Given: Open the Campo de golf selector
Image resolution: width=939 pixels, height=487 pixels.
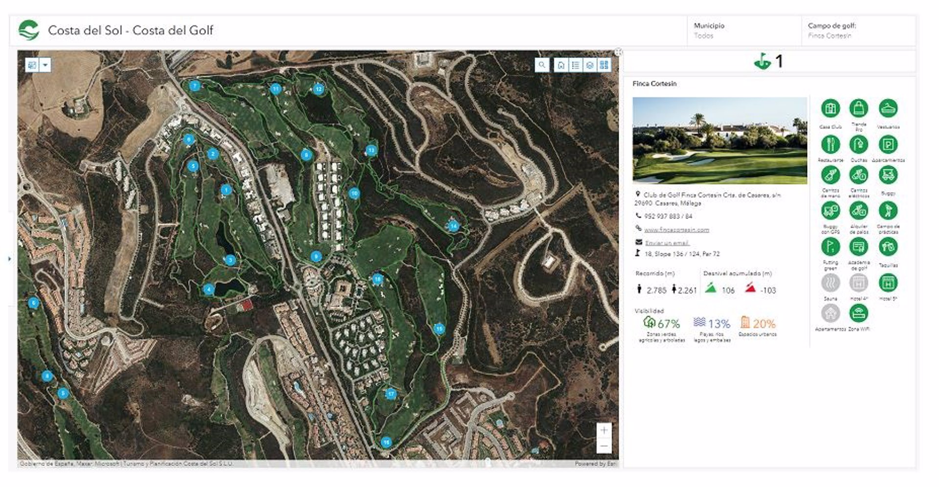Looking at the screenshot, I should tap(858, 31).
